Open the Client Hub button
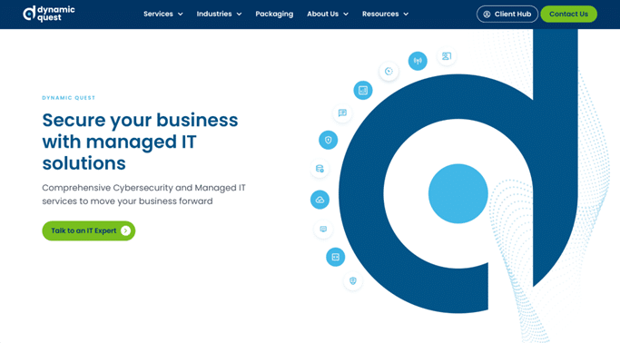The image size is (620, 343). 507,15
